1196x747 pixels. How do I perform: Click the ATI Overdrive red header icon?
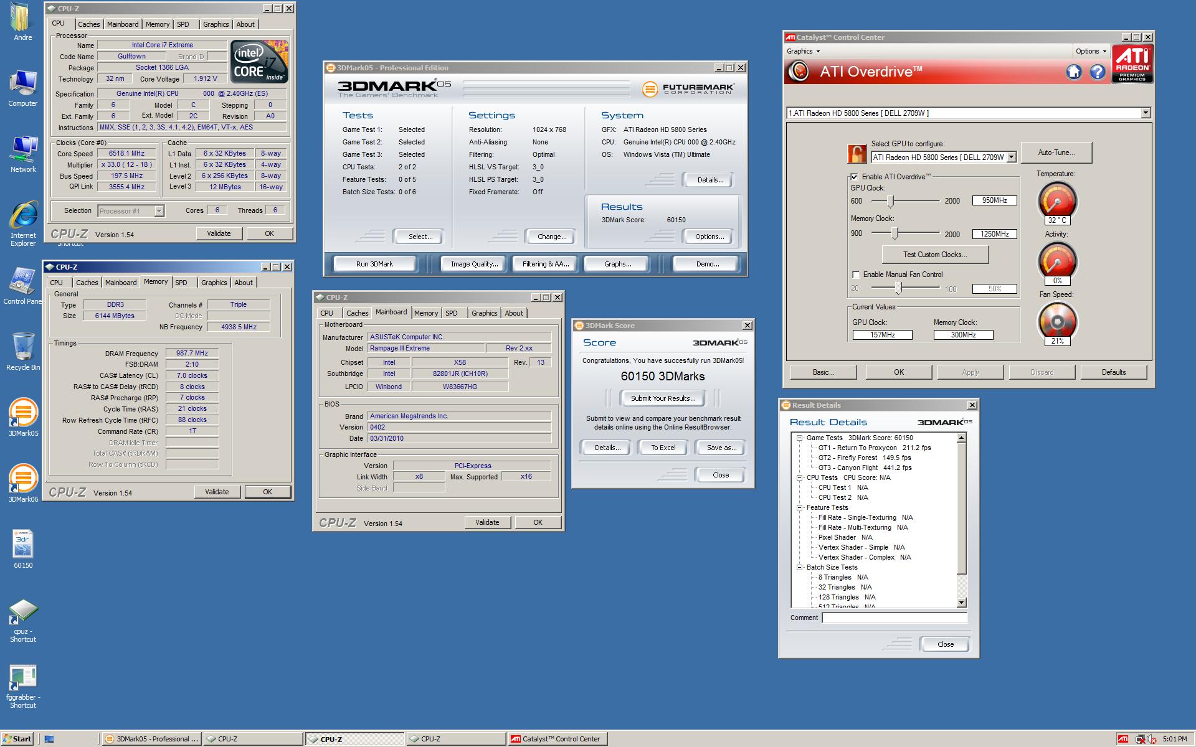(x=799, y=72)
